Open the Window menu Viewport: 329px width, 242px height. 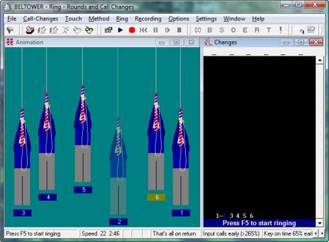pyautogui.click(x=234, y=19)
